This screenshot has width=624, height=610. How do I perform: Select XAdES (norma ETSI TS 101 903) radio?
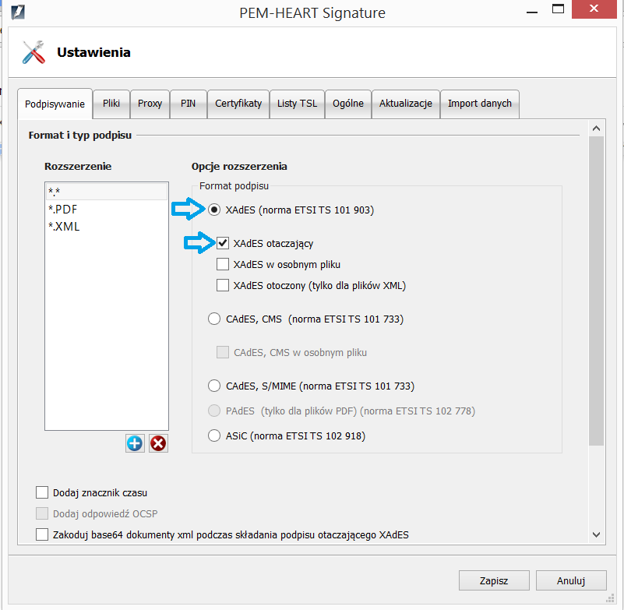point(214,210)
